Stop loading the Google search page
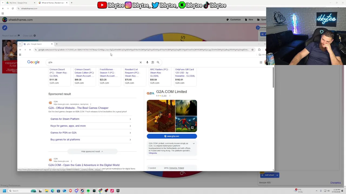This screenshot has width=346, height=194. [x=30, y=50]
